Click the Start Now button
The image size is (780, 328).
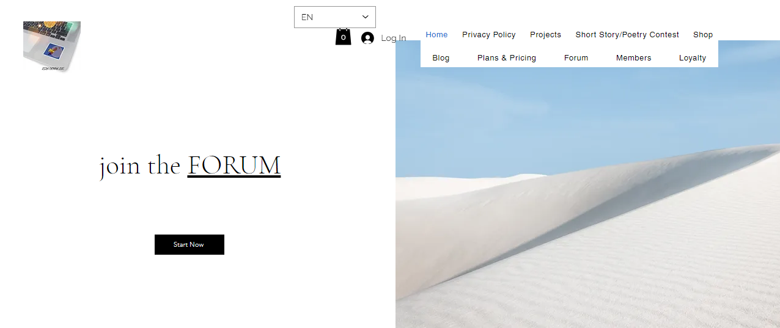(189, 244)
